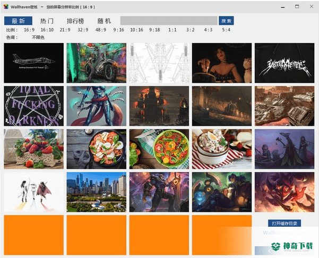Image resolution: width=319 pixels, height=258 pixels.
Task: Apply the 4:3 ratio filter
Action: (208, 30)
